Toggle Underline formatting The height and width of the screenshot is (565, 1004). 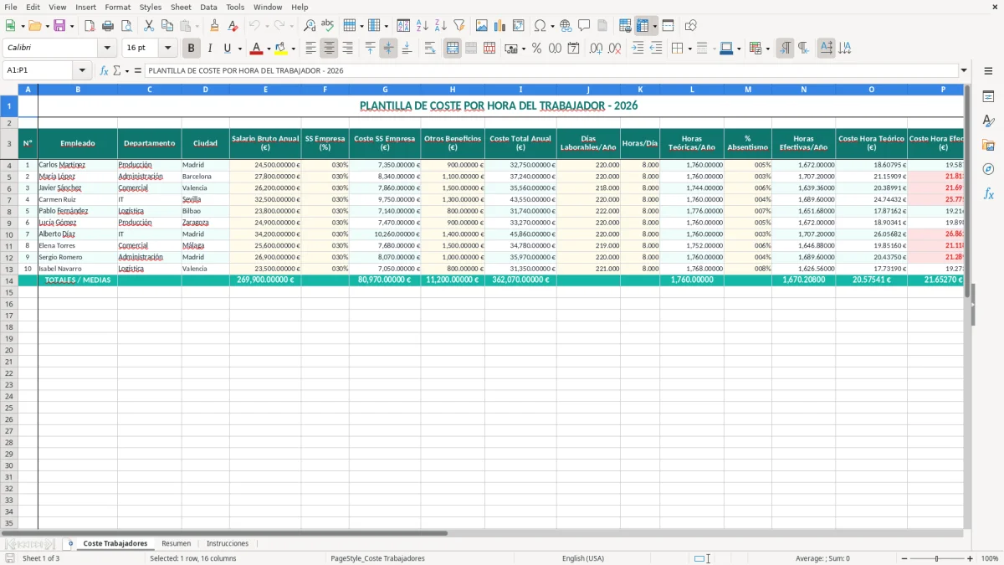pyautogui.click(x=227, y=49)
